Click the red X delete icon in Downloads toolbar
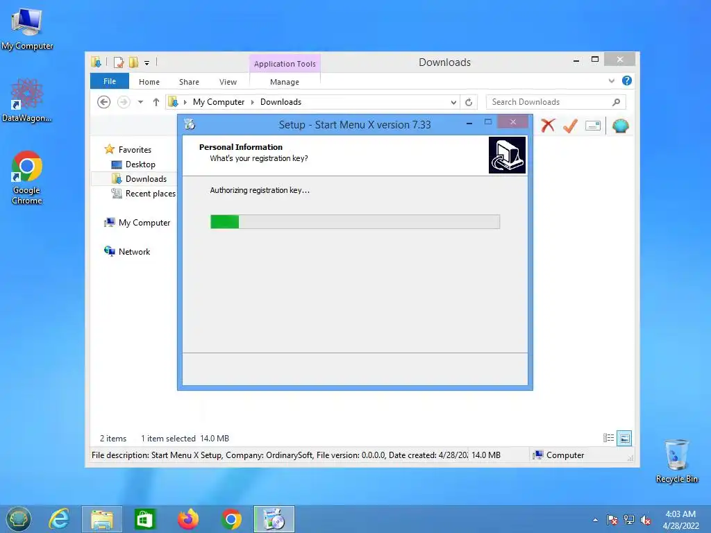The image size is (711, 533). tap(548, 126)
